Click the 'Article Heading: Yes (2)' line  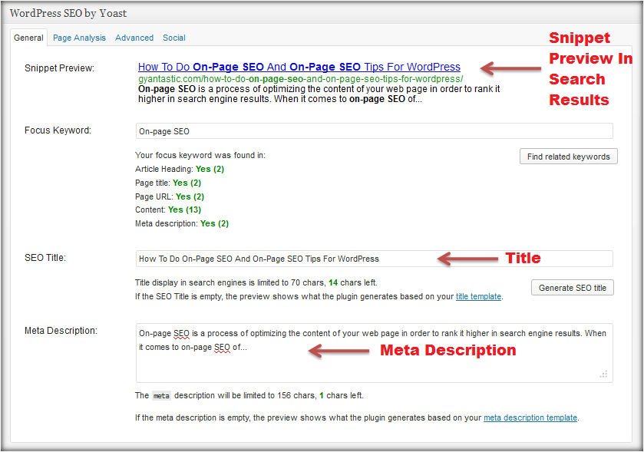[x=180, y=169]
